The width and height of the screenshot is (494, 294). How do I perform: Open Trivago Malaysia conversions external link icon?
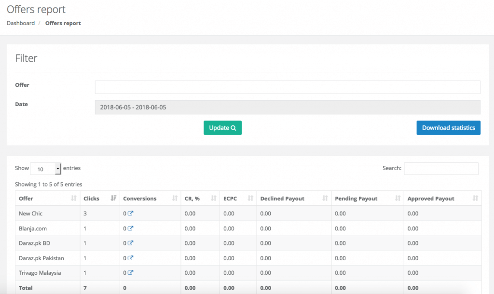point(130,273)
